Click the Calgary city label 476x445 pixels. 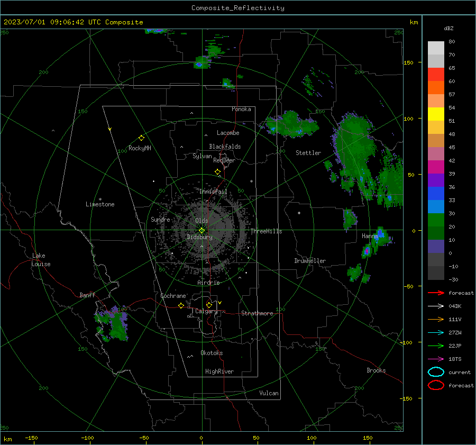(206, 311)
